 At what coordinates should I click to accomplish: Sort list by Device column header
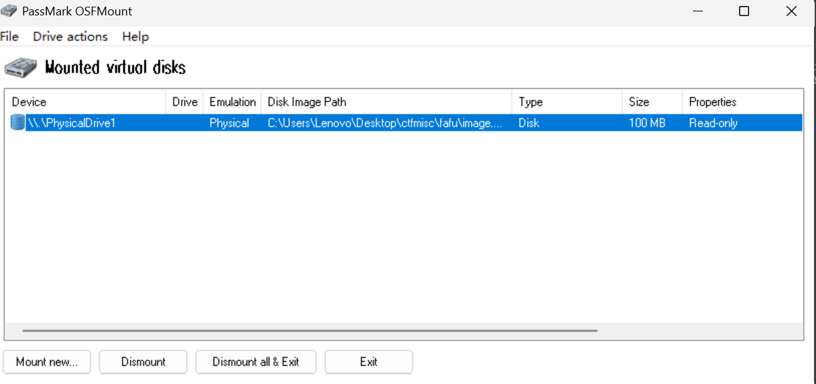[86, 102]
